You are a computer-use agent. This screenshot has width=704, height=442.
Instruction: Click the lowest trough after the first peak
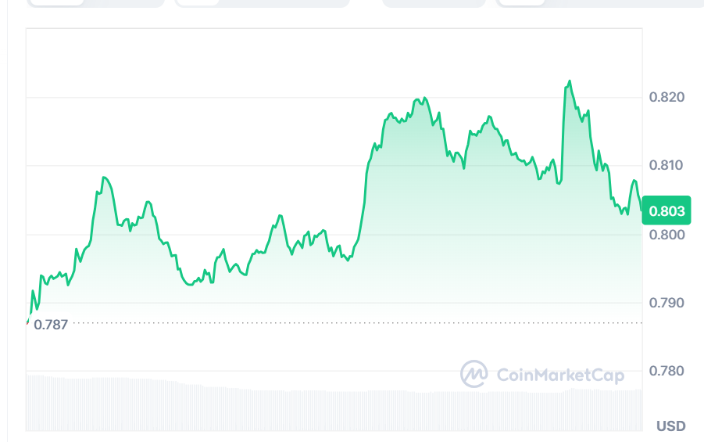click(190, 285)
